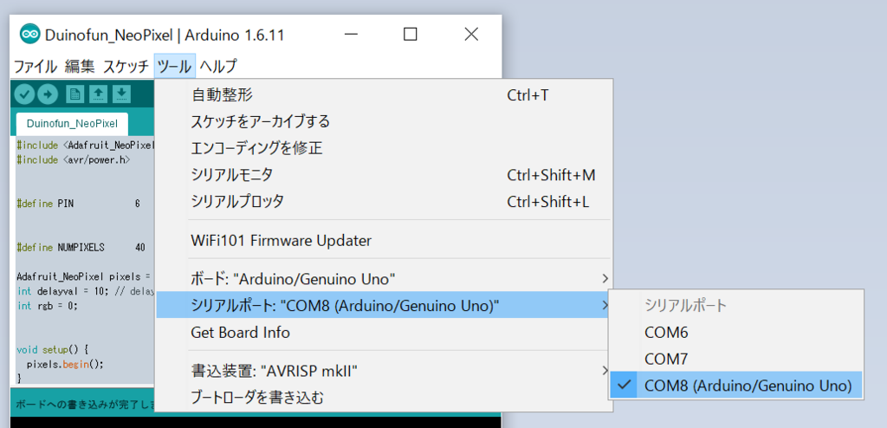Click the Verify checkmark toolbar icon
Image resolution: width=887 pixels, height=428 pixels.
tap(24, 94)
